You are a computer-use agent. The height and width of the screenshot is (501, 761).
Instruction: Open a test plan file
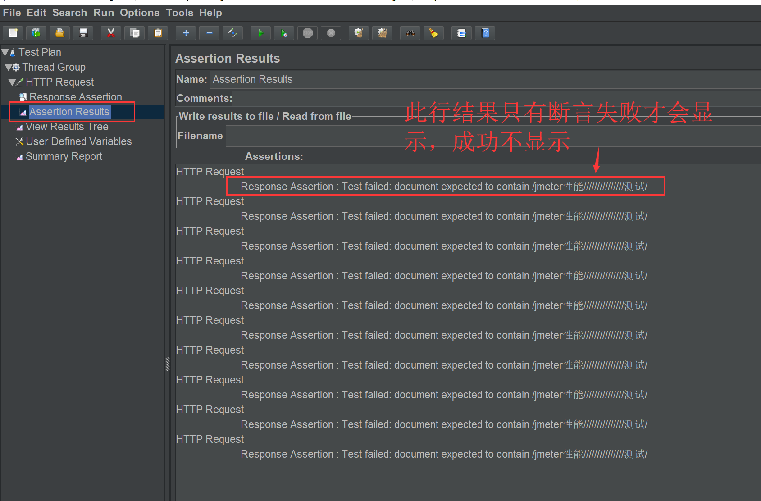pyautogui.click(x=59, y=33)
